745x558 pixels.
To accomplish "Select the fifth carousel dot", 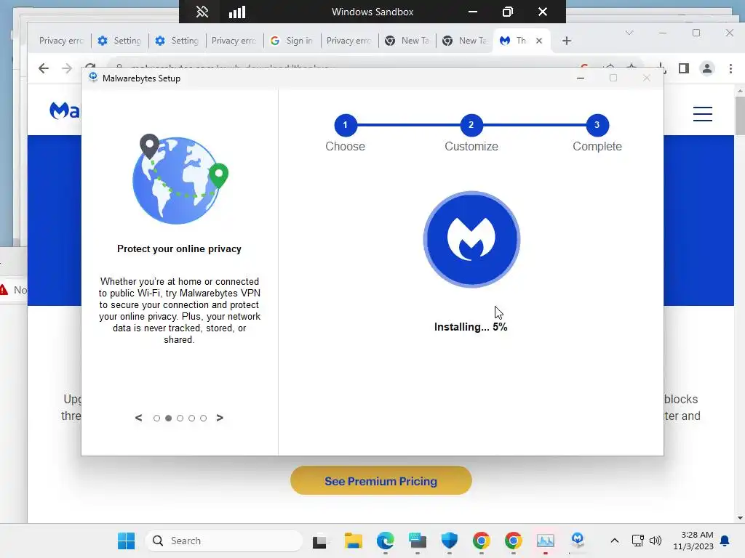I will pos(204,418).
